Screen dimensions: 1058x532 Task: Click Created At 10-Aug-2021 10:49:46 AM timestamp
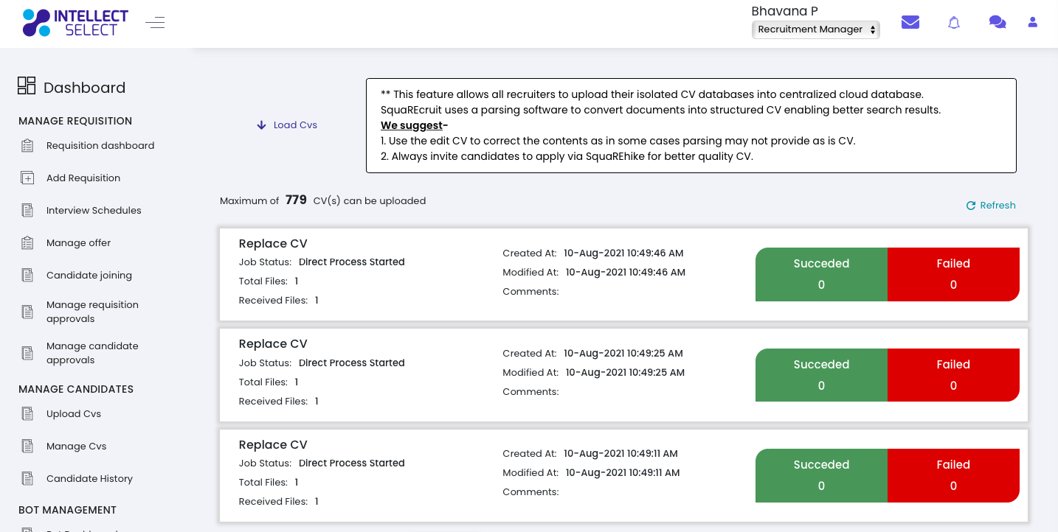point(623,253)
